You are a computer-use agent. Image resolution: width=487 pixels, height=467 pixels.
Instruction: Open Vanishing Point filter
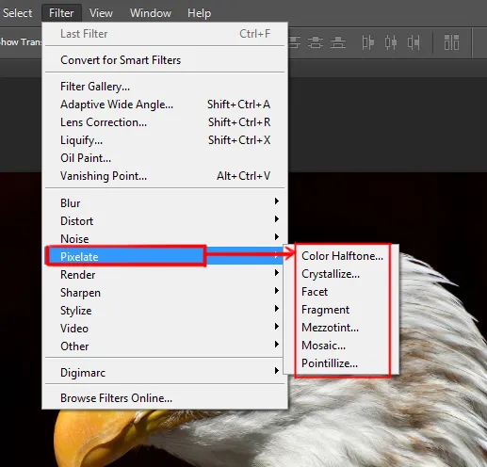165,176
